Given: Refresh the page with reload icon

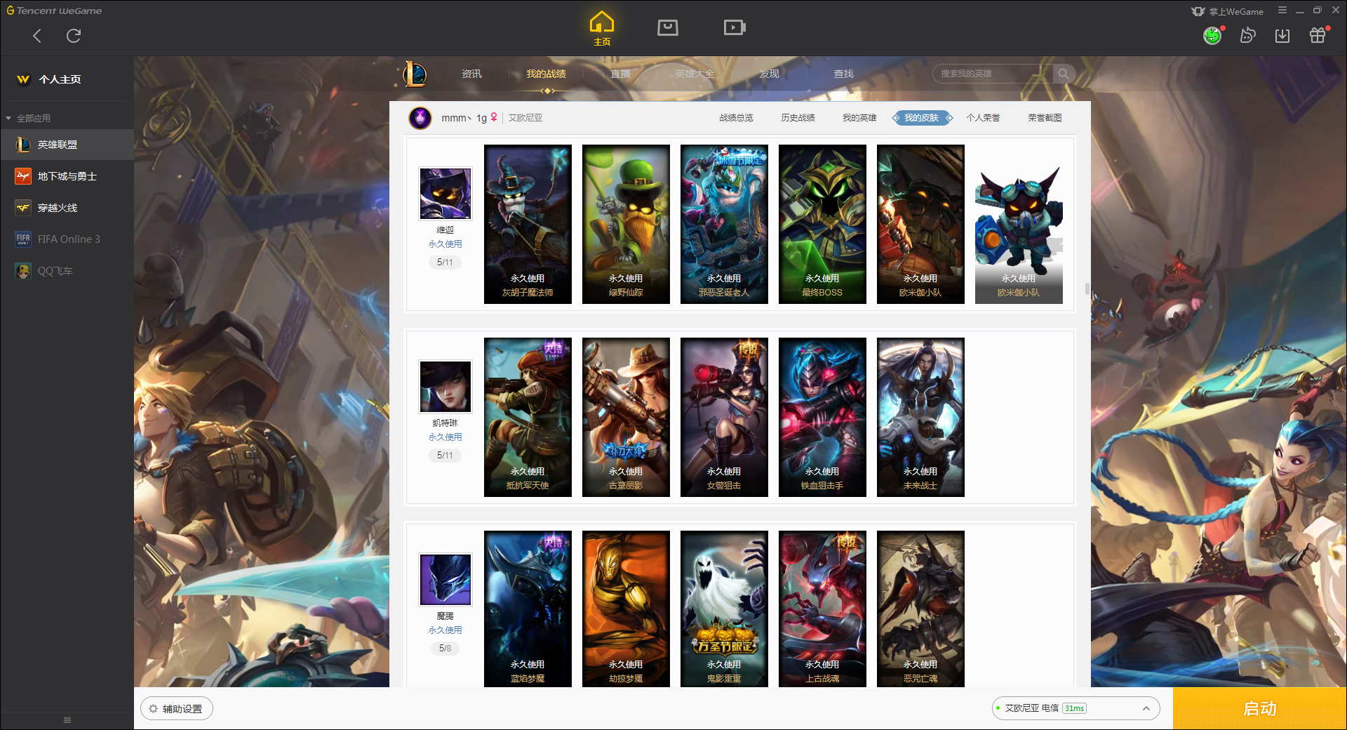Looking at the screenshot, I should pos(74,36).
